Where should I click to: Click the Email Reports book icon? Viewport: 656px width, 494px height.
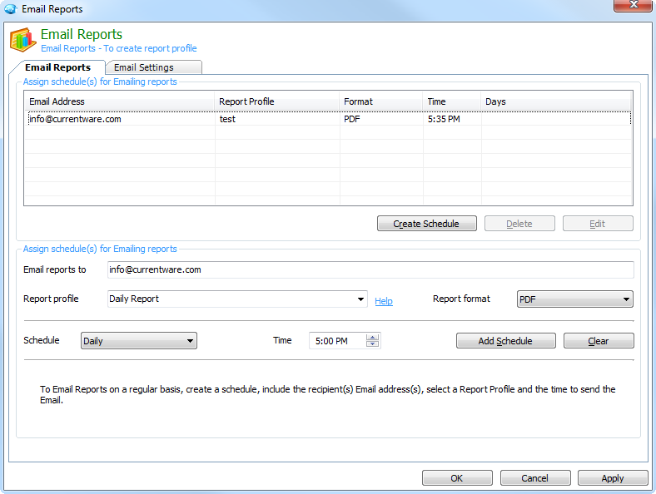click(x=22, y=40)
